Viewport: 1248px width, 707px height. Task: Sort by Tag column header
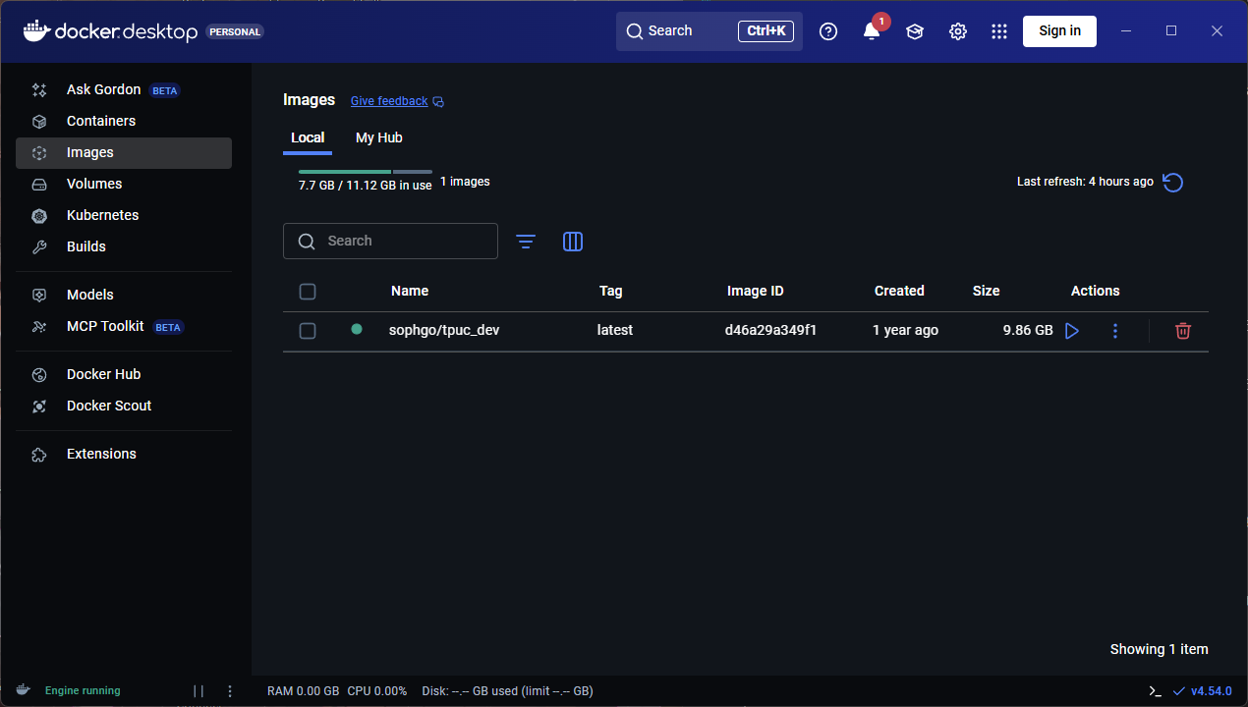coord(611,292)
